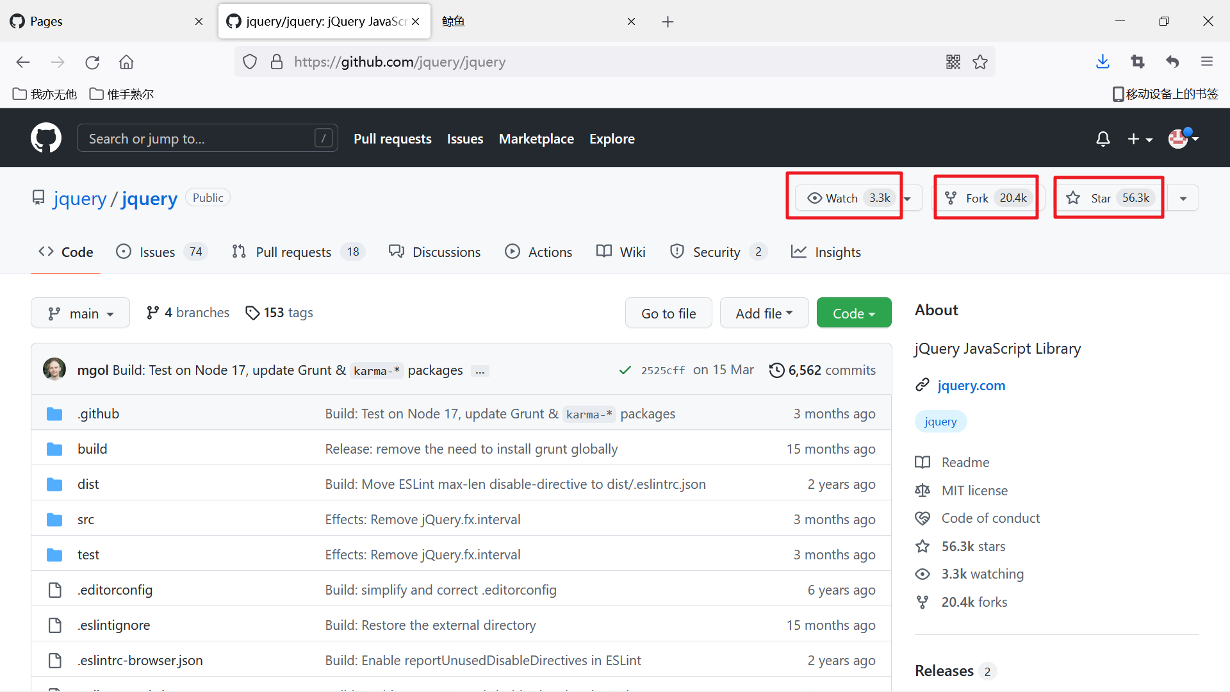View the 153 tags link
The image size is (1230, 692).
pyautogui.click(x=279, y=313)
